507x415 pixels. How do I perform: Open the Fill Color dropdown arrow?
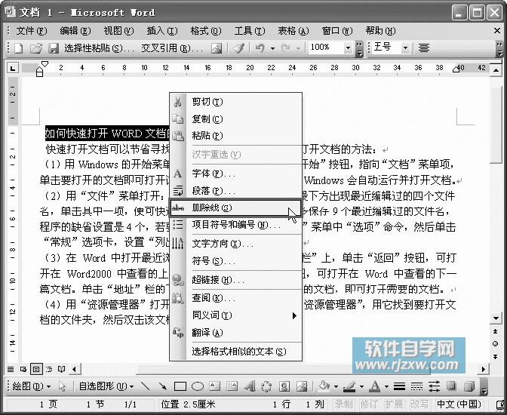pos(336,386)
